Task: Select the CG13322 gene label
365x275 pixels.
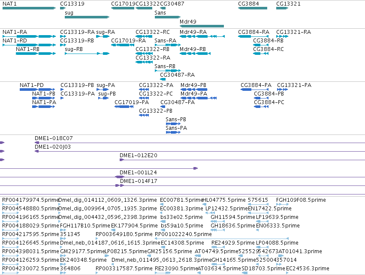Action: [x=148, y=4]
